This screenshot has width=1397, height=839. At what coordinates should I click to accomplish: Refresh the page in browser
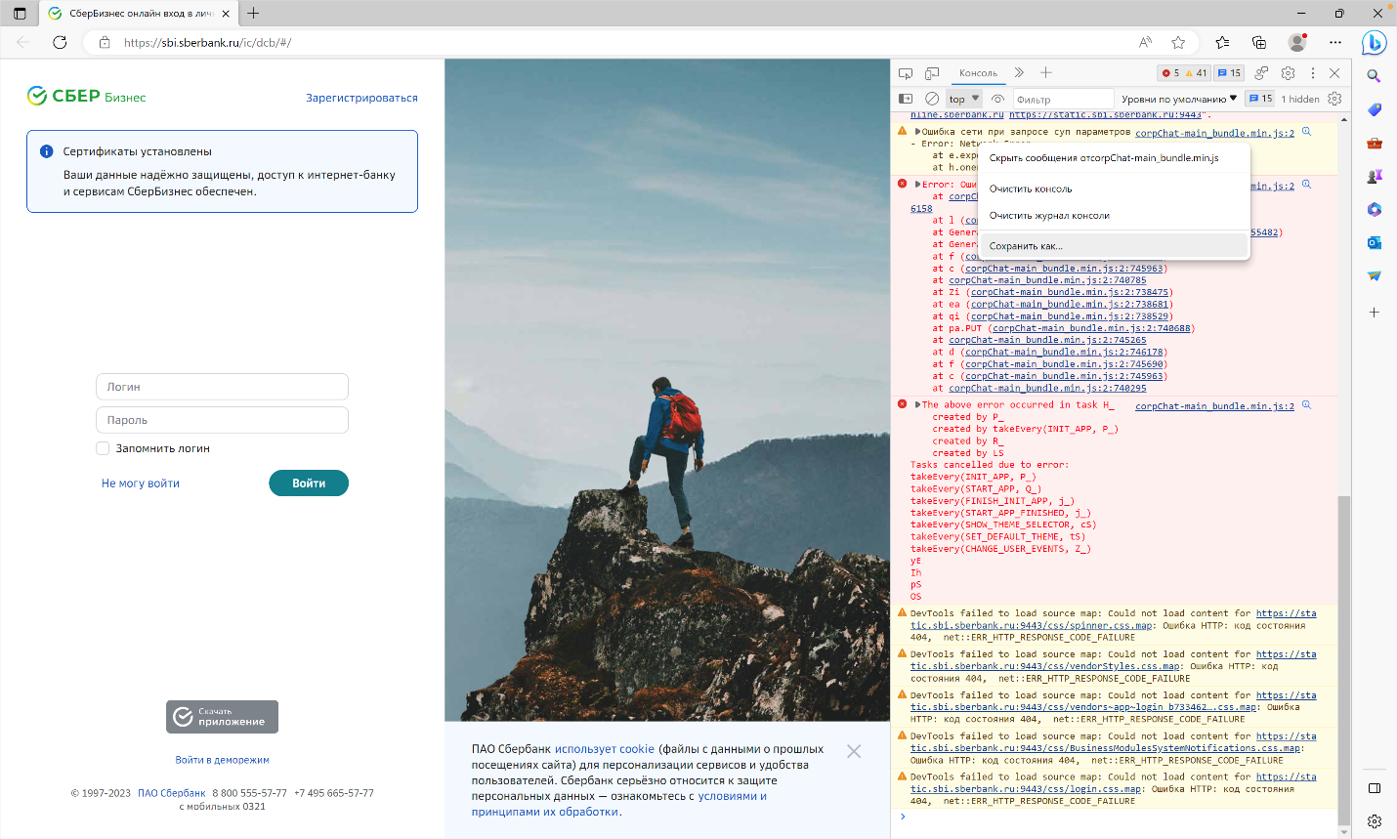click(x=60, y=42)
